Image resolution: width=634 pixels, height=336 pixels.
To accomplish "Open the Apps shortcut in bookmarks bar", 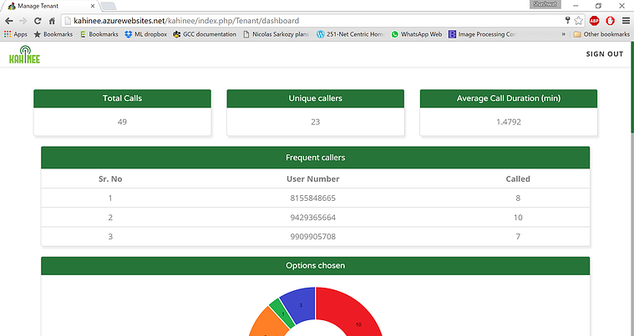I will click(x=16, y=35).
